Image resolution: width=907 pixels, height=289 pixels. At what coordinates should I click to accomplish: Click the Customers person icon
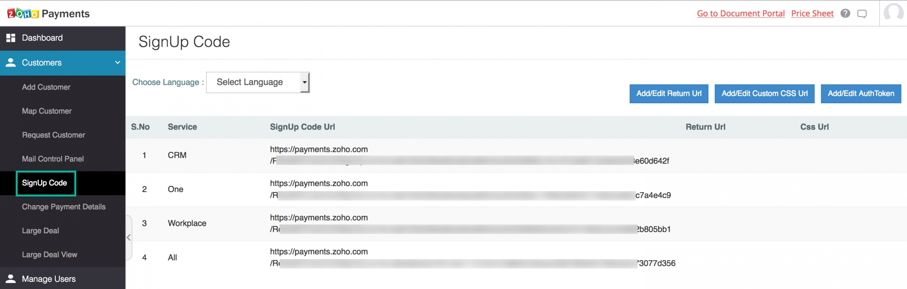[x=11, y=63]
